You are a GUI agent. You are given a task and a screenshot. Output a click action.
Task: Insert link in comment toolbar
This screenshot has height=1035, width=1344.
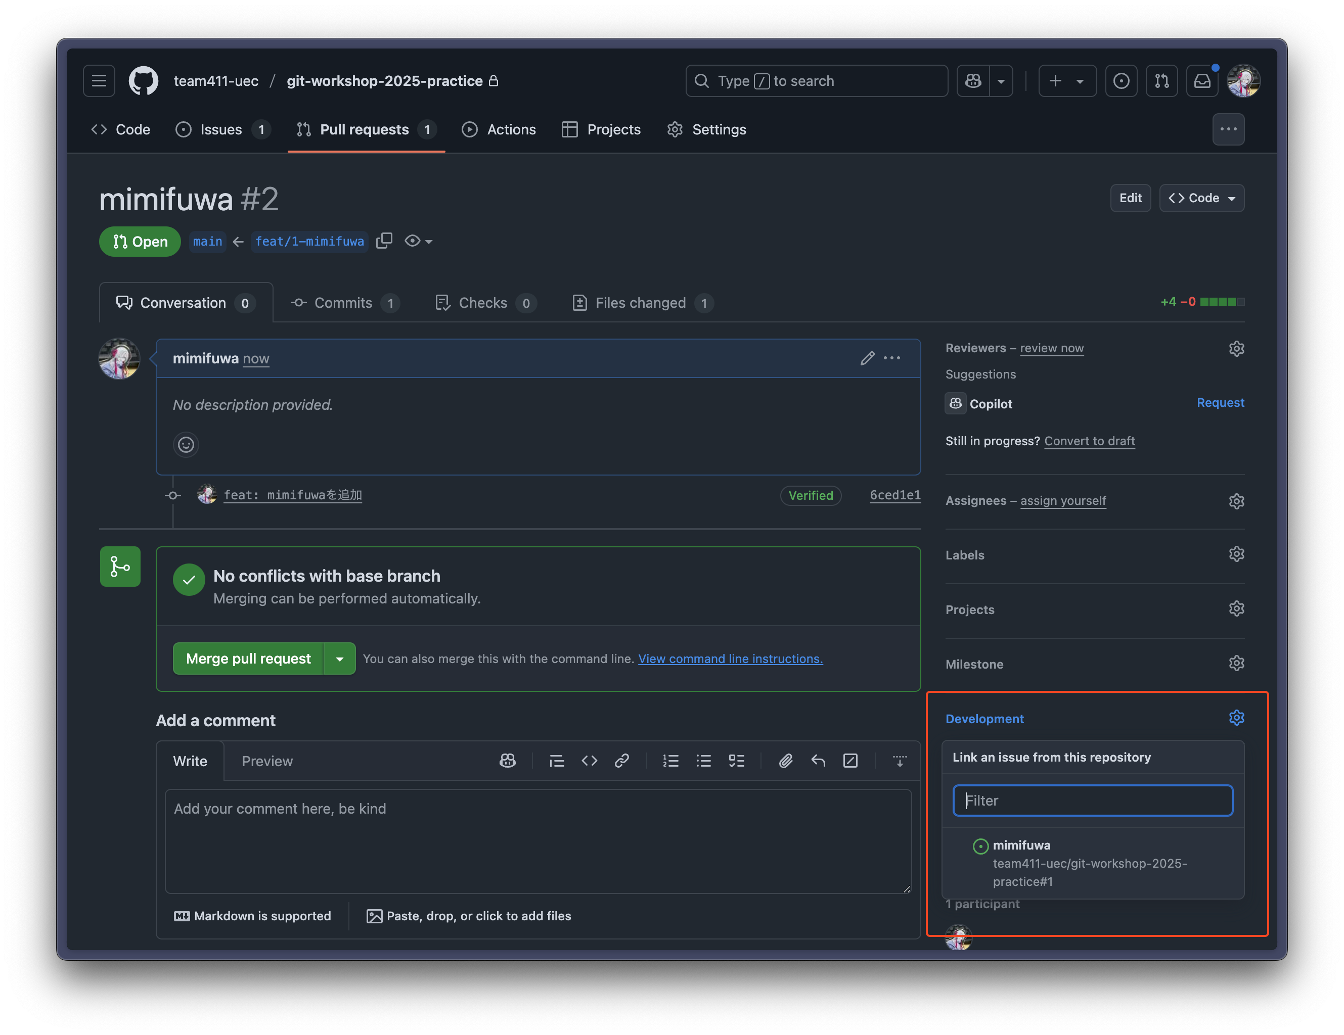(x=621, y=761)
